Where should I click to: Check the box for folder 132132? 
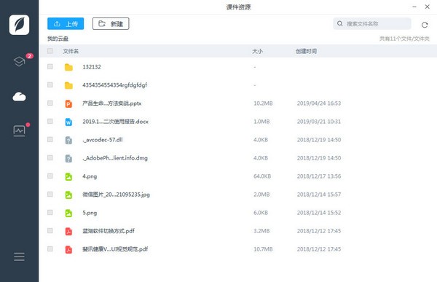pyautogui.click(x=50, y=66)
